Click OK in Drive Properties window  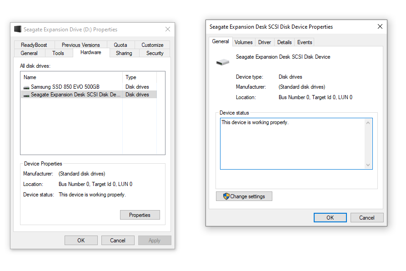81,240
